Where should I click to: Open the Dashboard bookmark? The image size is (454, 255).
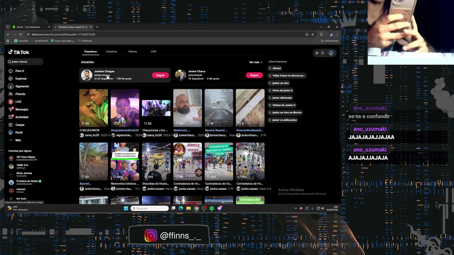(x=85, y=41)
